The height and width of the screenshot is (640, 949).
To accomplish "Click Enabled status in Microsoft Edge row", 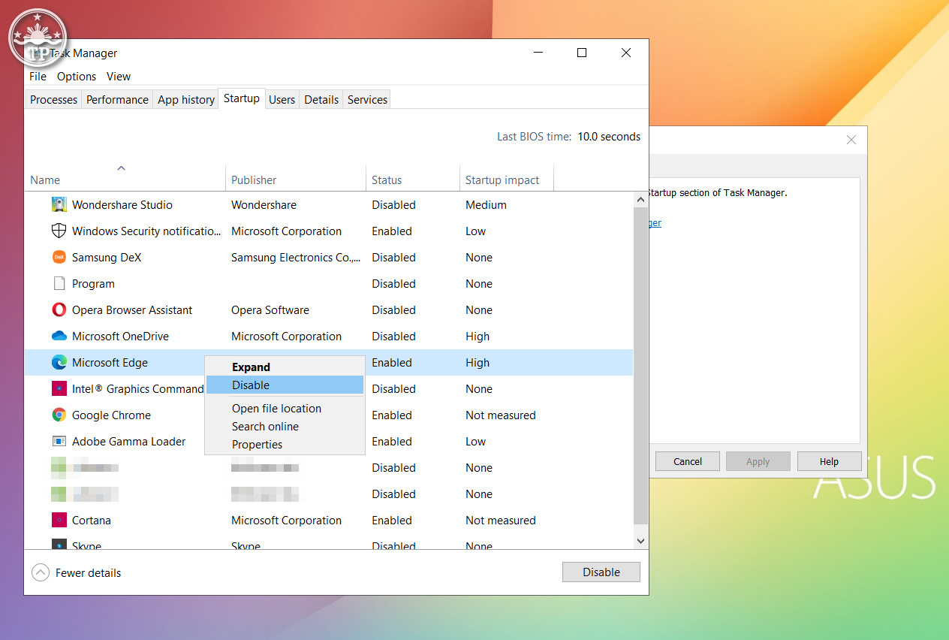I will (392, 362).
